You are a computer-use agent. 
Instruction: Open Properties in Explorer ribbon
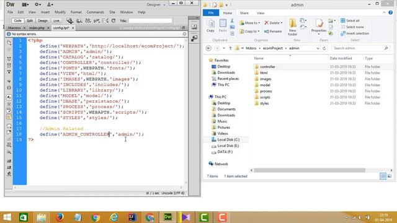click(319, 27)
